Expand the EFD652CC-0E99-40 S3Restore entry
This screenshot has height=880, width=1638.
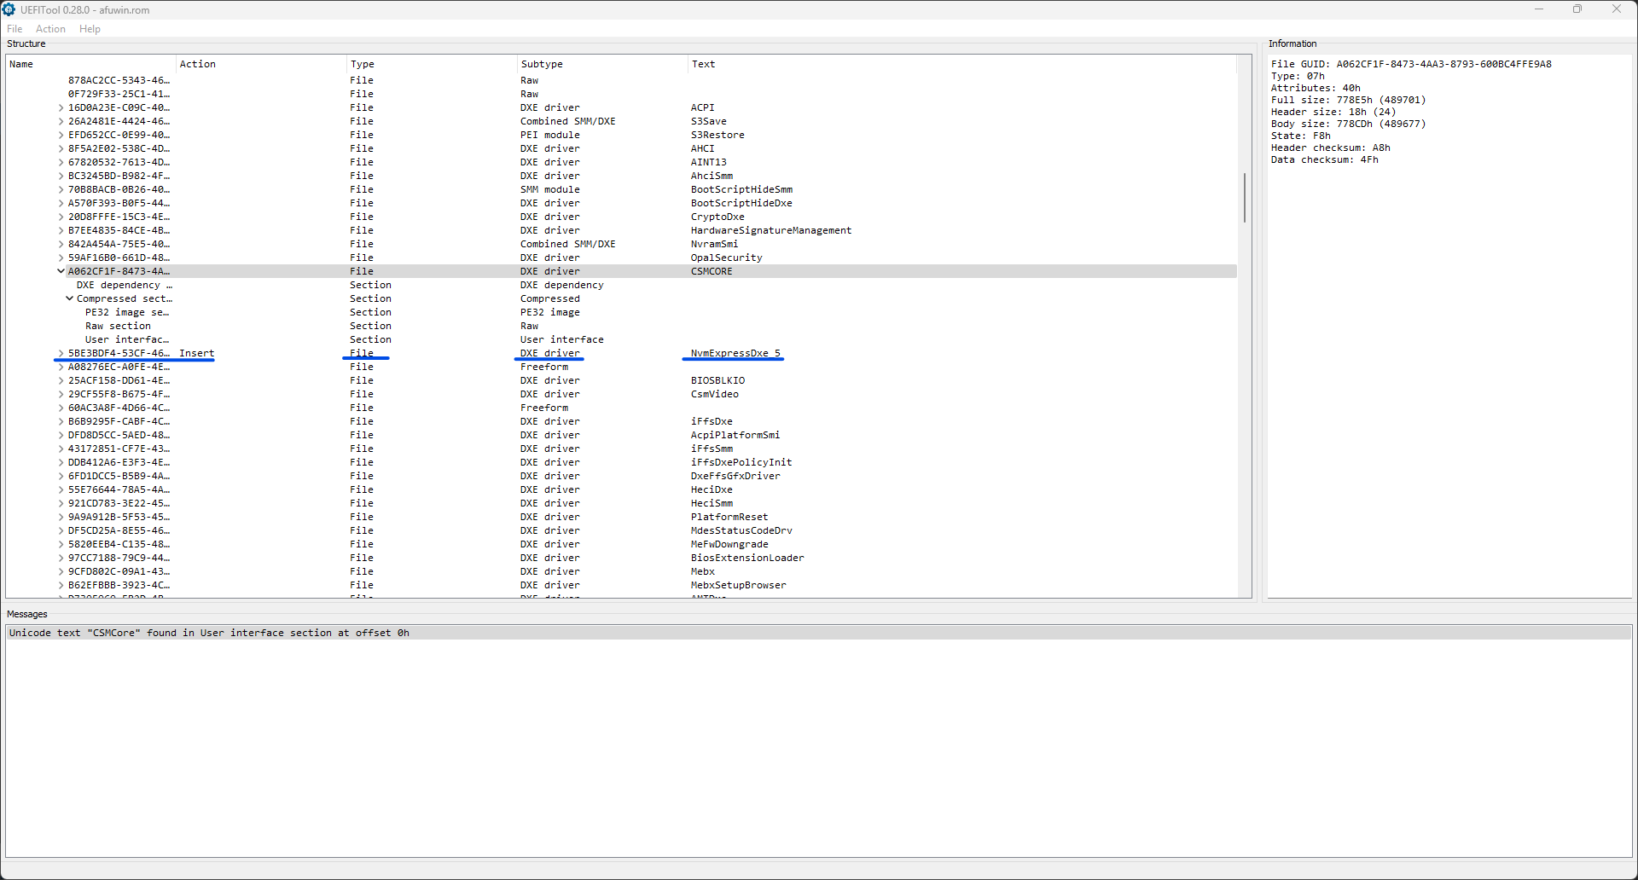[x=61, y=135]
